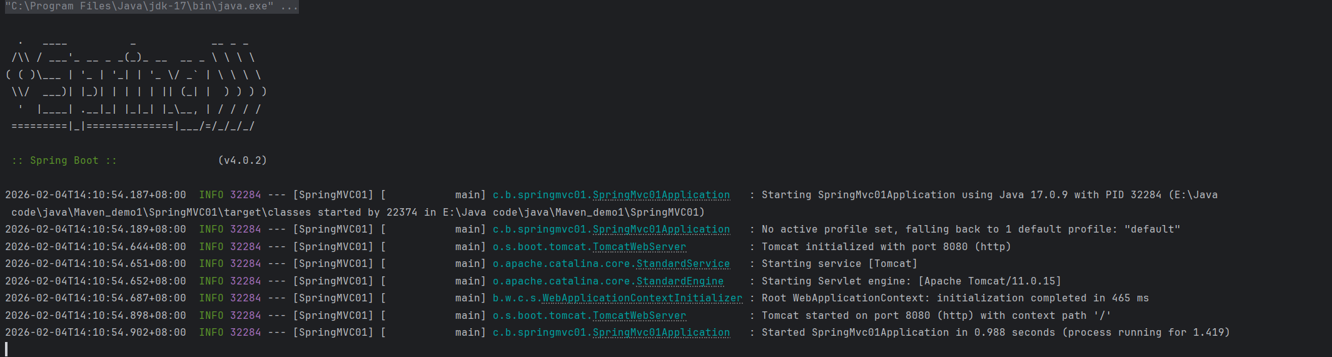Click the 'Started SpringMvc01Application in 0.988 seconds' message
Image resolution: width=1332 pixels, height=357 pixels.
click(x=996, y=333)
